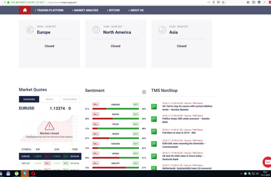
Task: Click SELL for OILUS sentiment
Action: click(96, 124)
